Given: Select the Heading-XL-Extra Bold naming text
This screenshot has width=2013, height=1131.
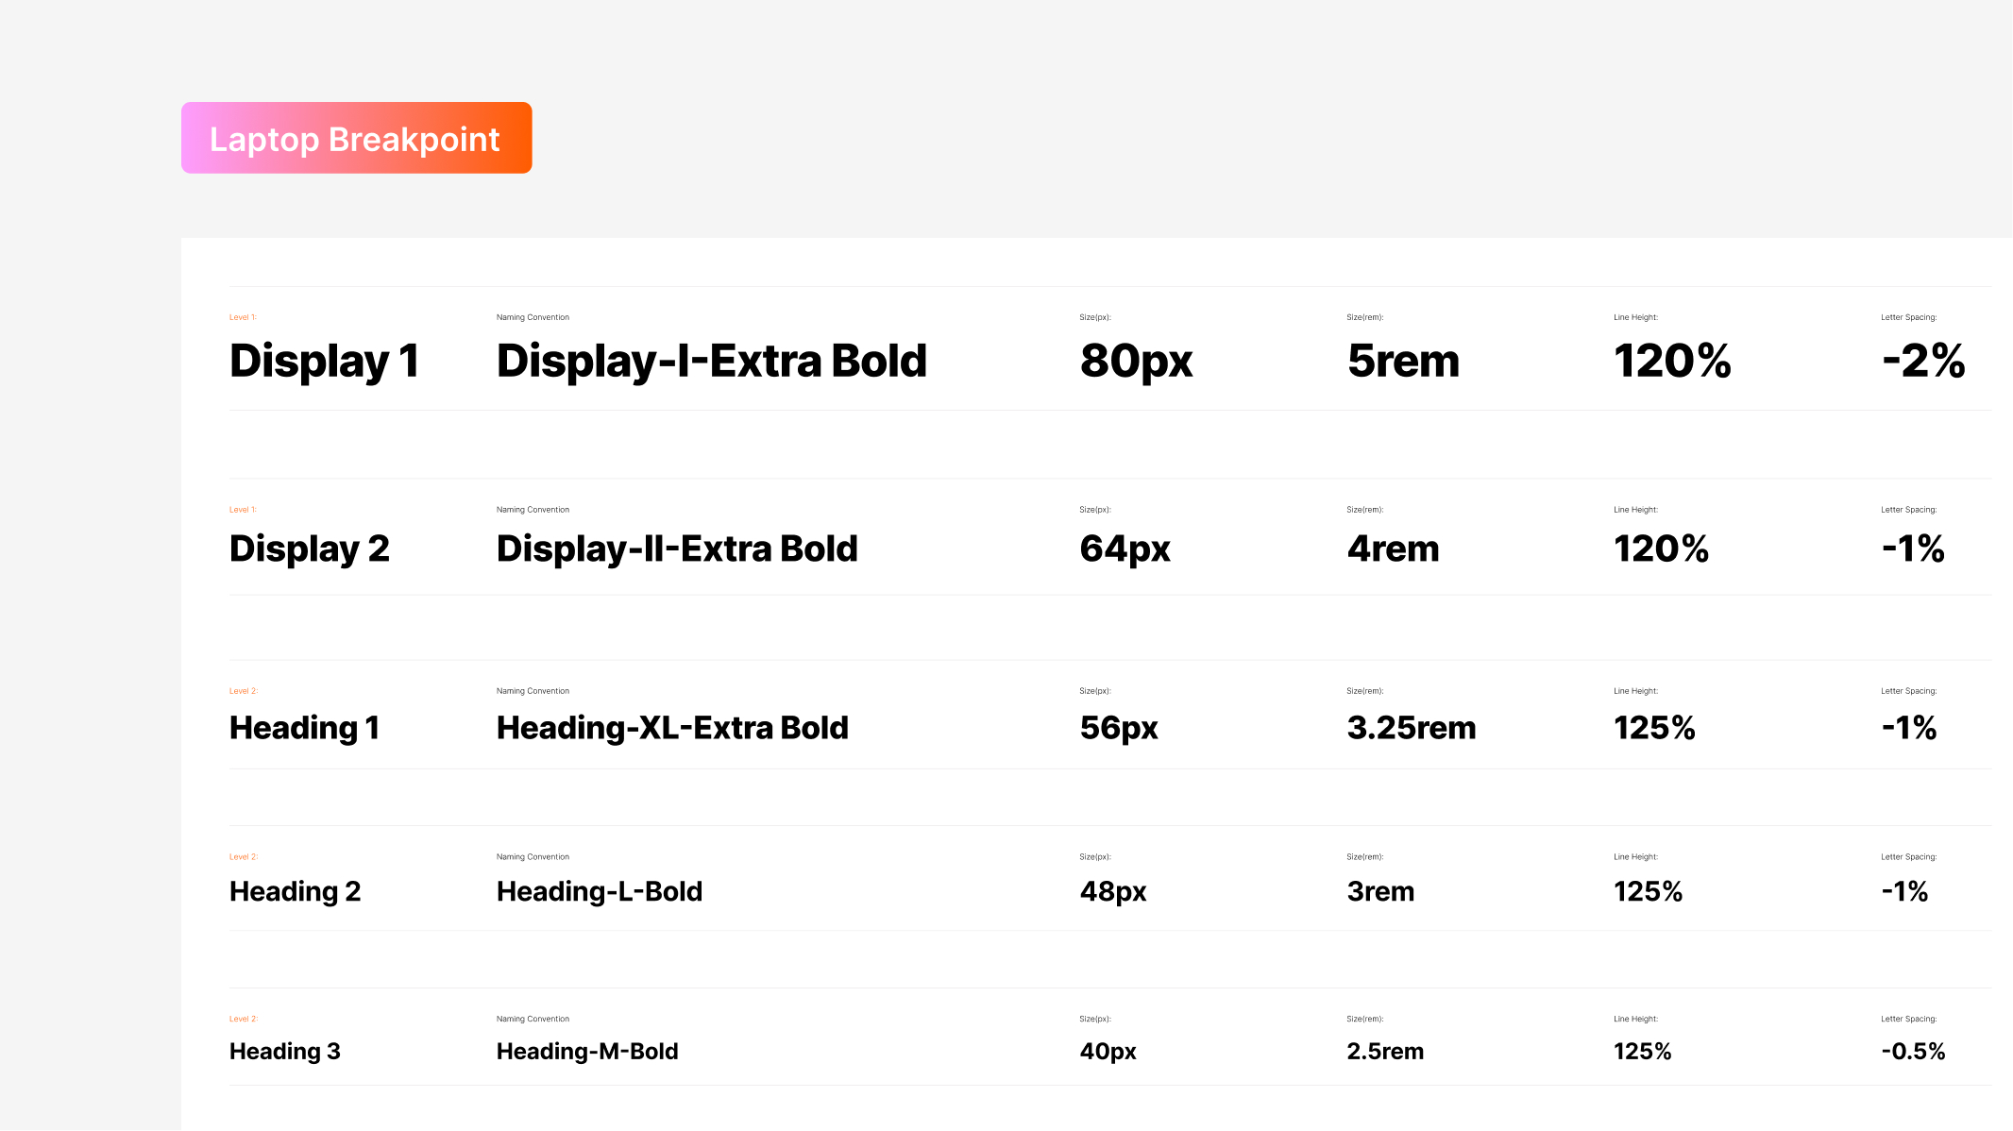Looking at the screenshot, I should click(x=671, y=728).
